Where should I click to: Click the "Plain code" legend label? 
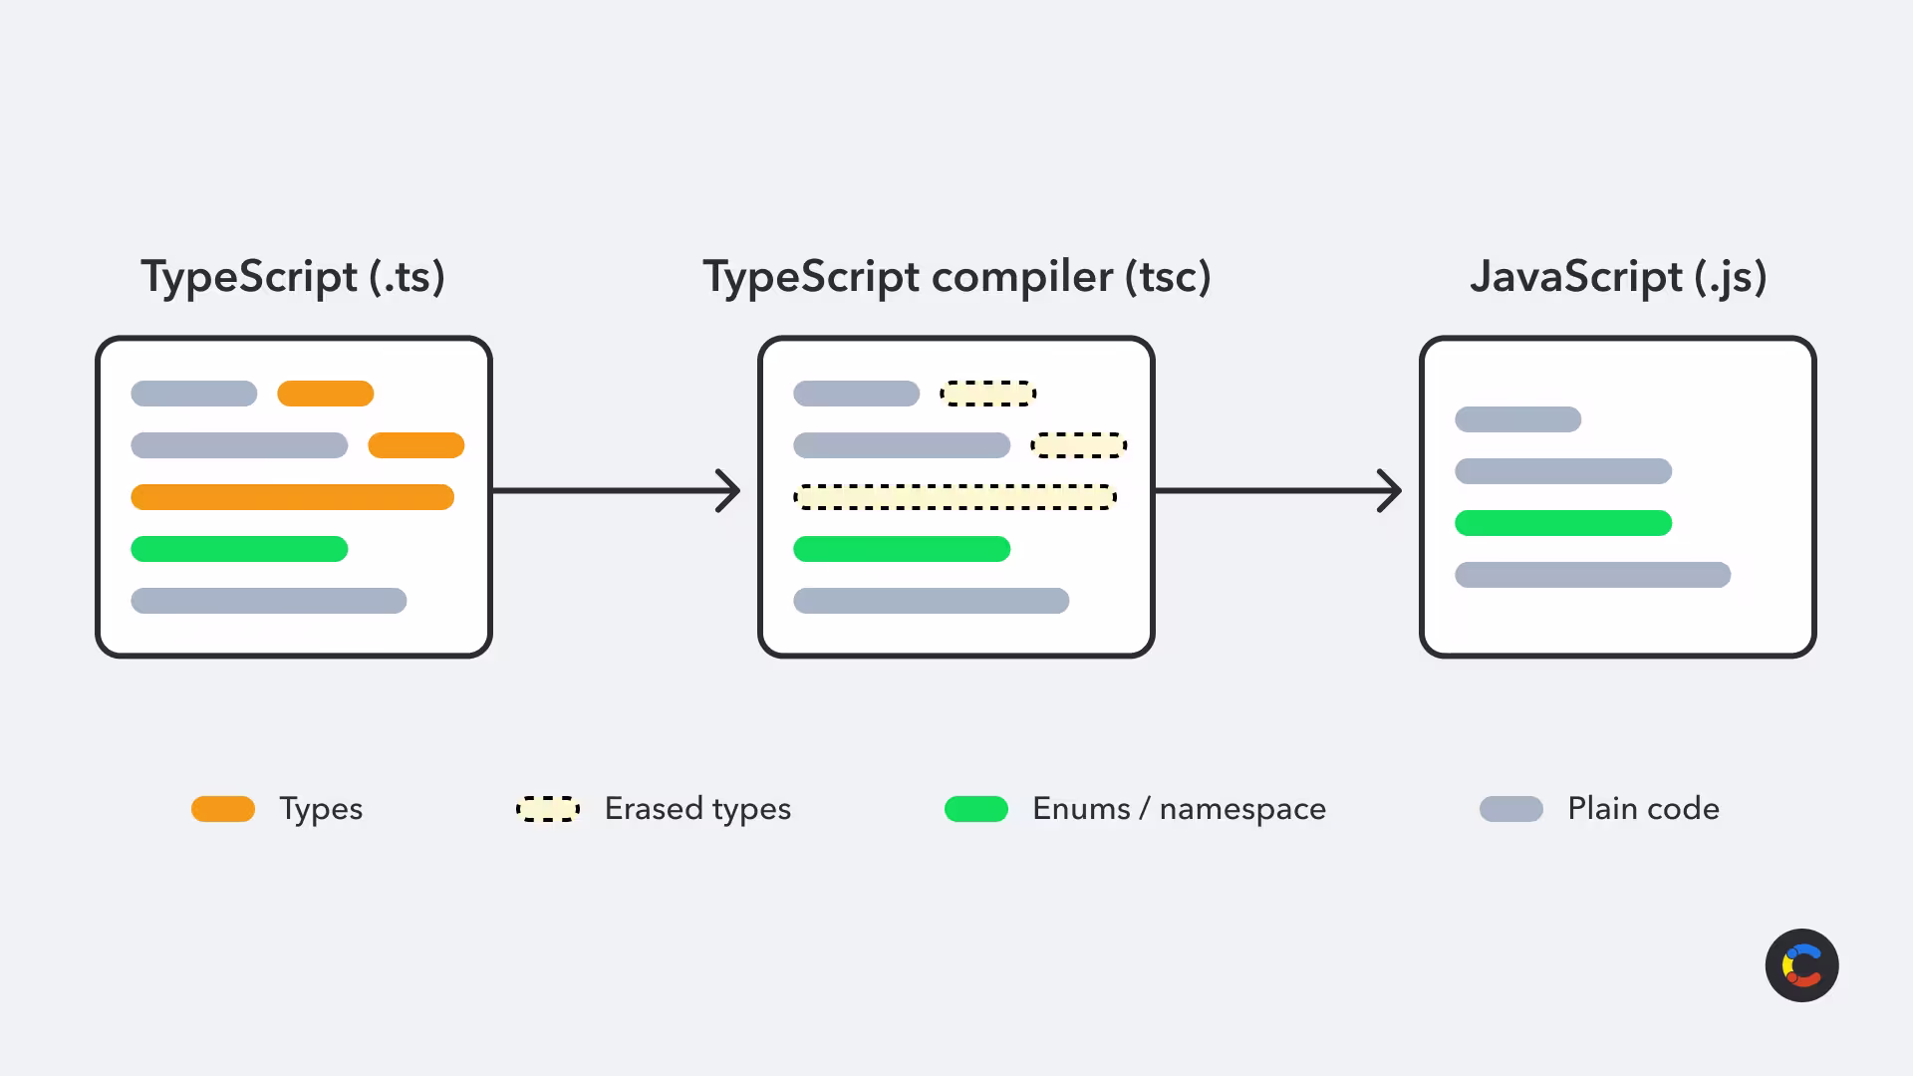point(1643,809)
